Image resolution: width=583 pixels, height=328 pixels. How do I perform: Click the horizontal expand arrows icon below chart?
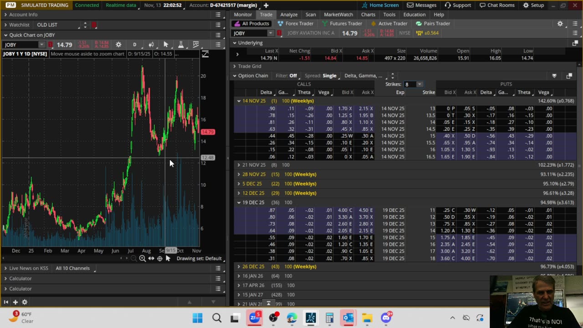pos(151,258)
